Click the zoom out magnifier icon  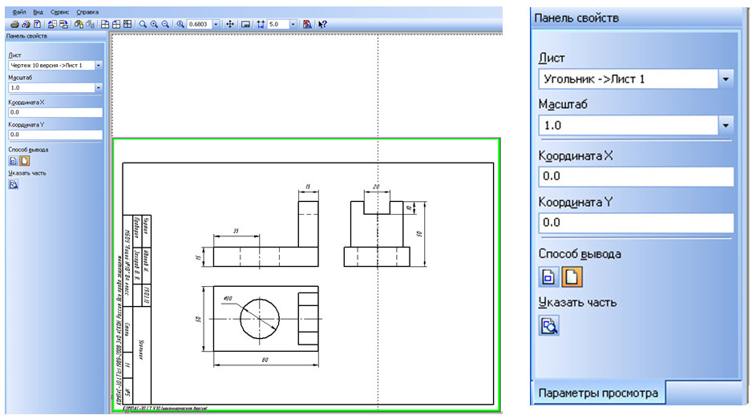165,24
